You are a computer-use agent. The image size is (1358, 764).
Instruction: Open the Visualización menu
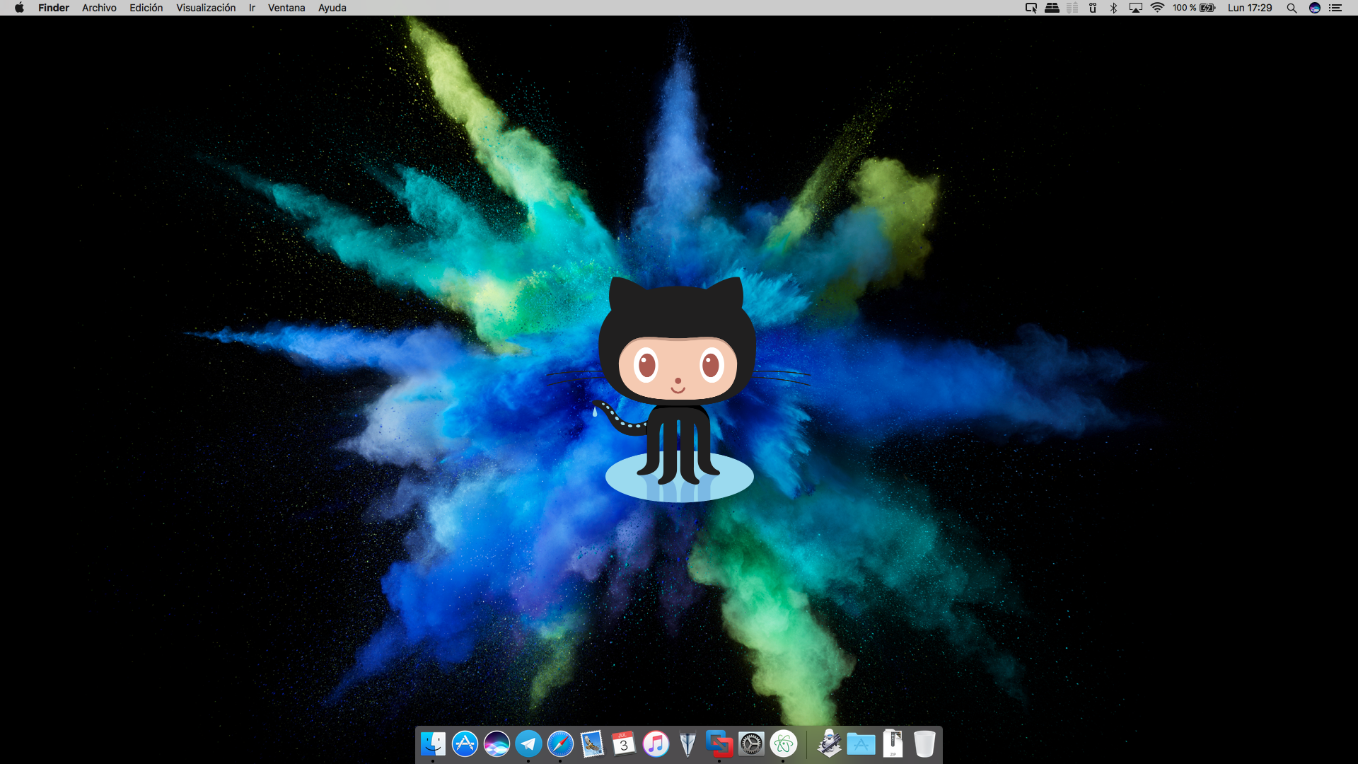206,8
